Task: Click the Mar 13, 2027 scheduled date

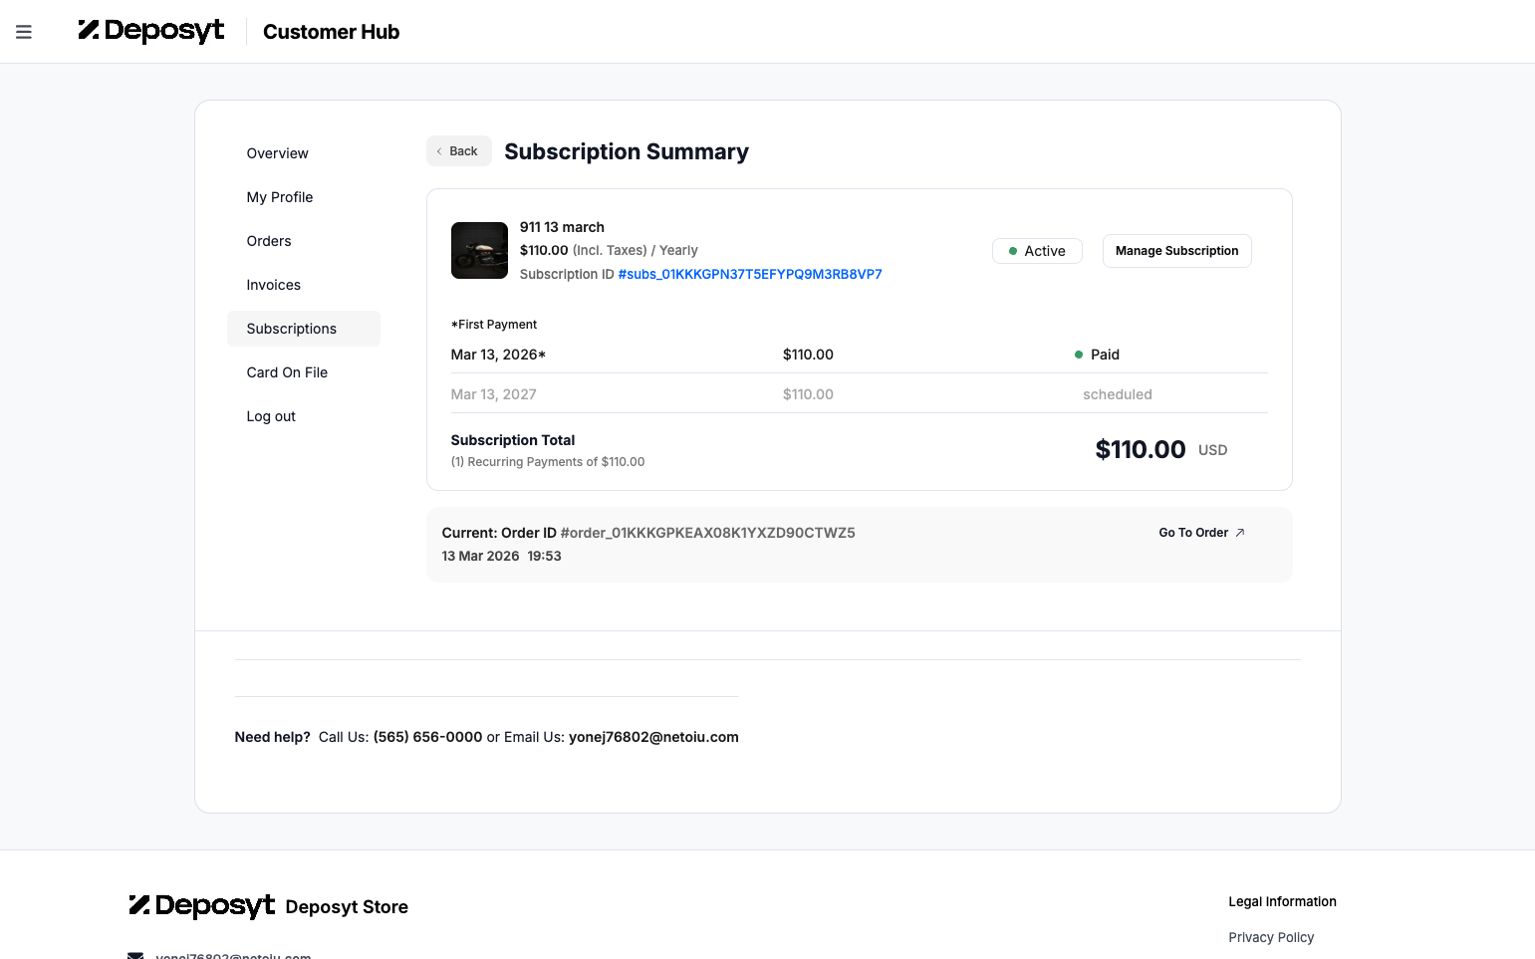Action: click(493, 394)
